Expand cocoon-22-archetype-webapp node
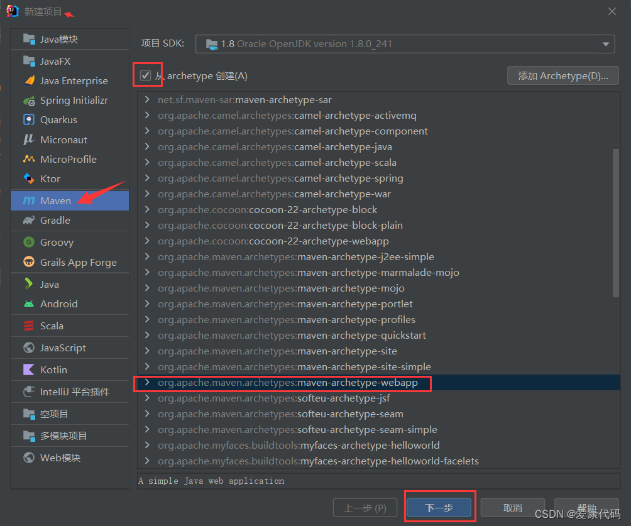The width and height of the screenshot is (631, 526). tap(147, 241)
